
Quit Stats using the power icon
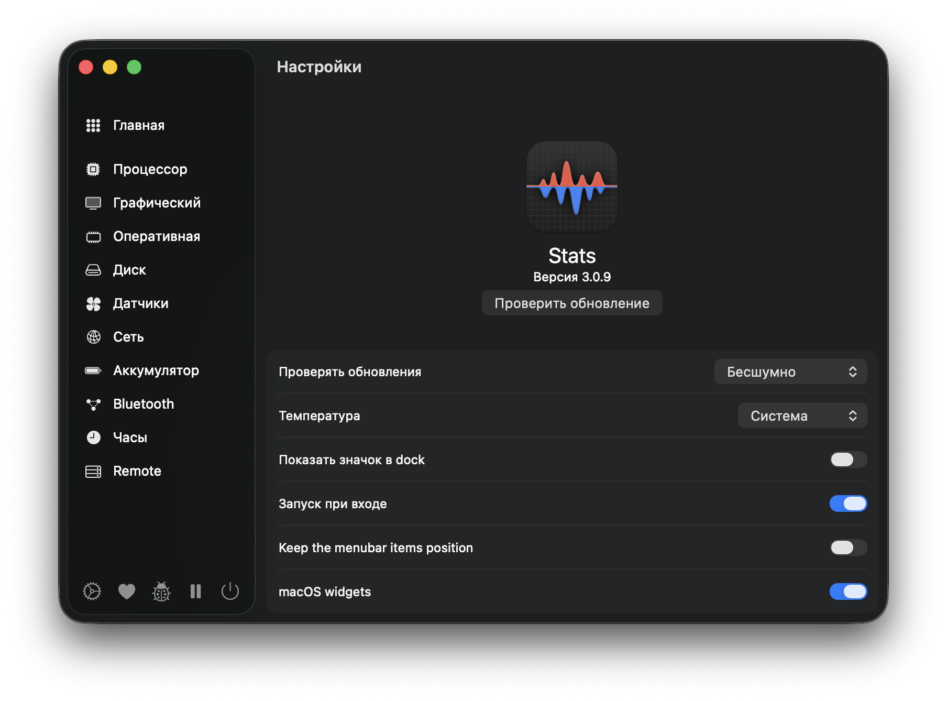point(230,592)
